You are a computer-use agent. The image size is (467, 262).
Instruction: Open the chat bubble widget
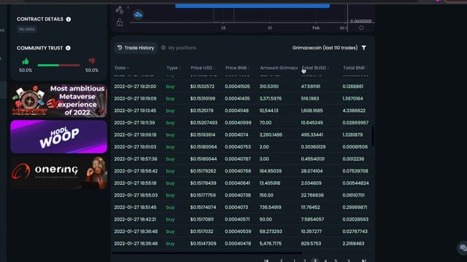tap(463, 247)
